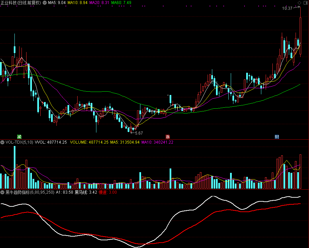Click the 黑马线: 3.42 value
Screen dimensions: 309x248
click(x=86, y=192)
